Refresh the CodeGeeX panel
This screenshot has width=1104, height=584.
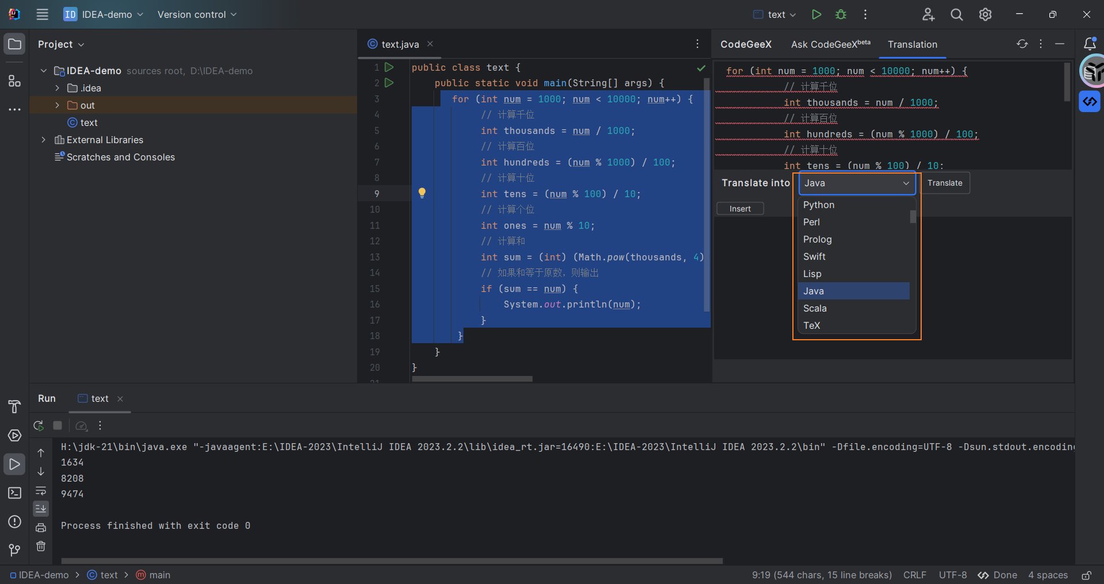tap(1022, 44)
